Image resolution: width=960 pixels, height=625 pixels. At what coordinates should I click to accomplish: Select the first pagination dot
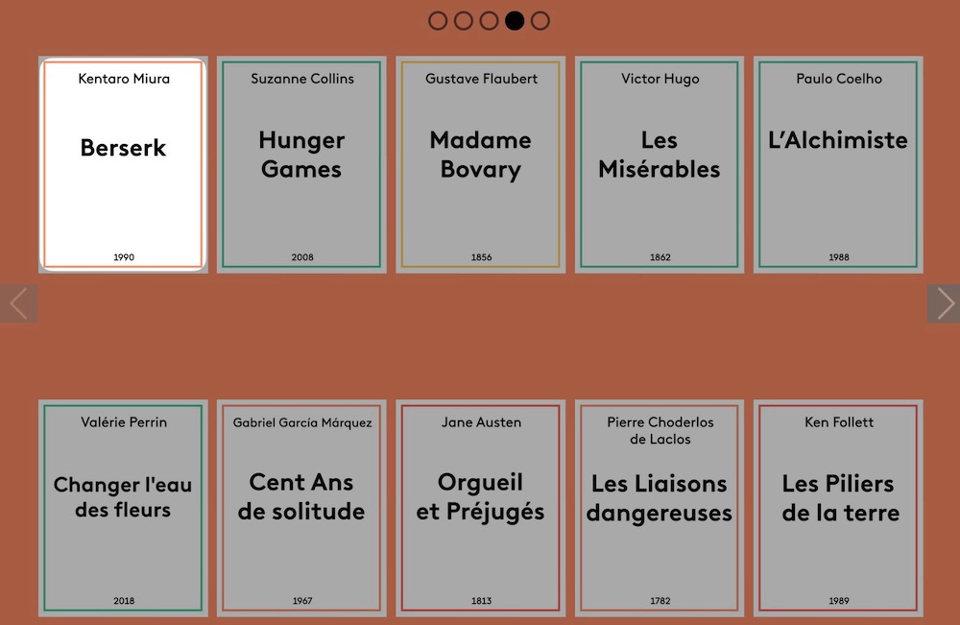pos(438,21)
